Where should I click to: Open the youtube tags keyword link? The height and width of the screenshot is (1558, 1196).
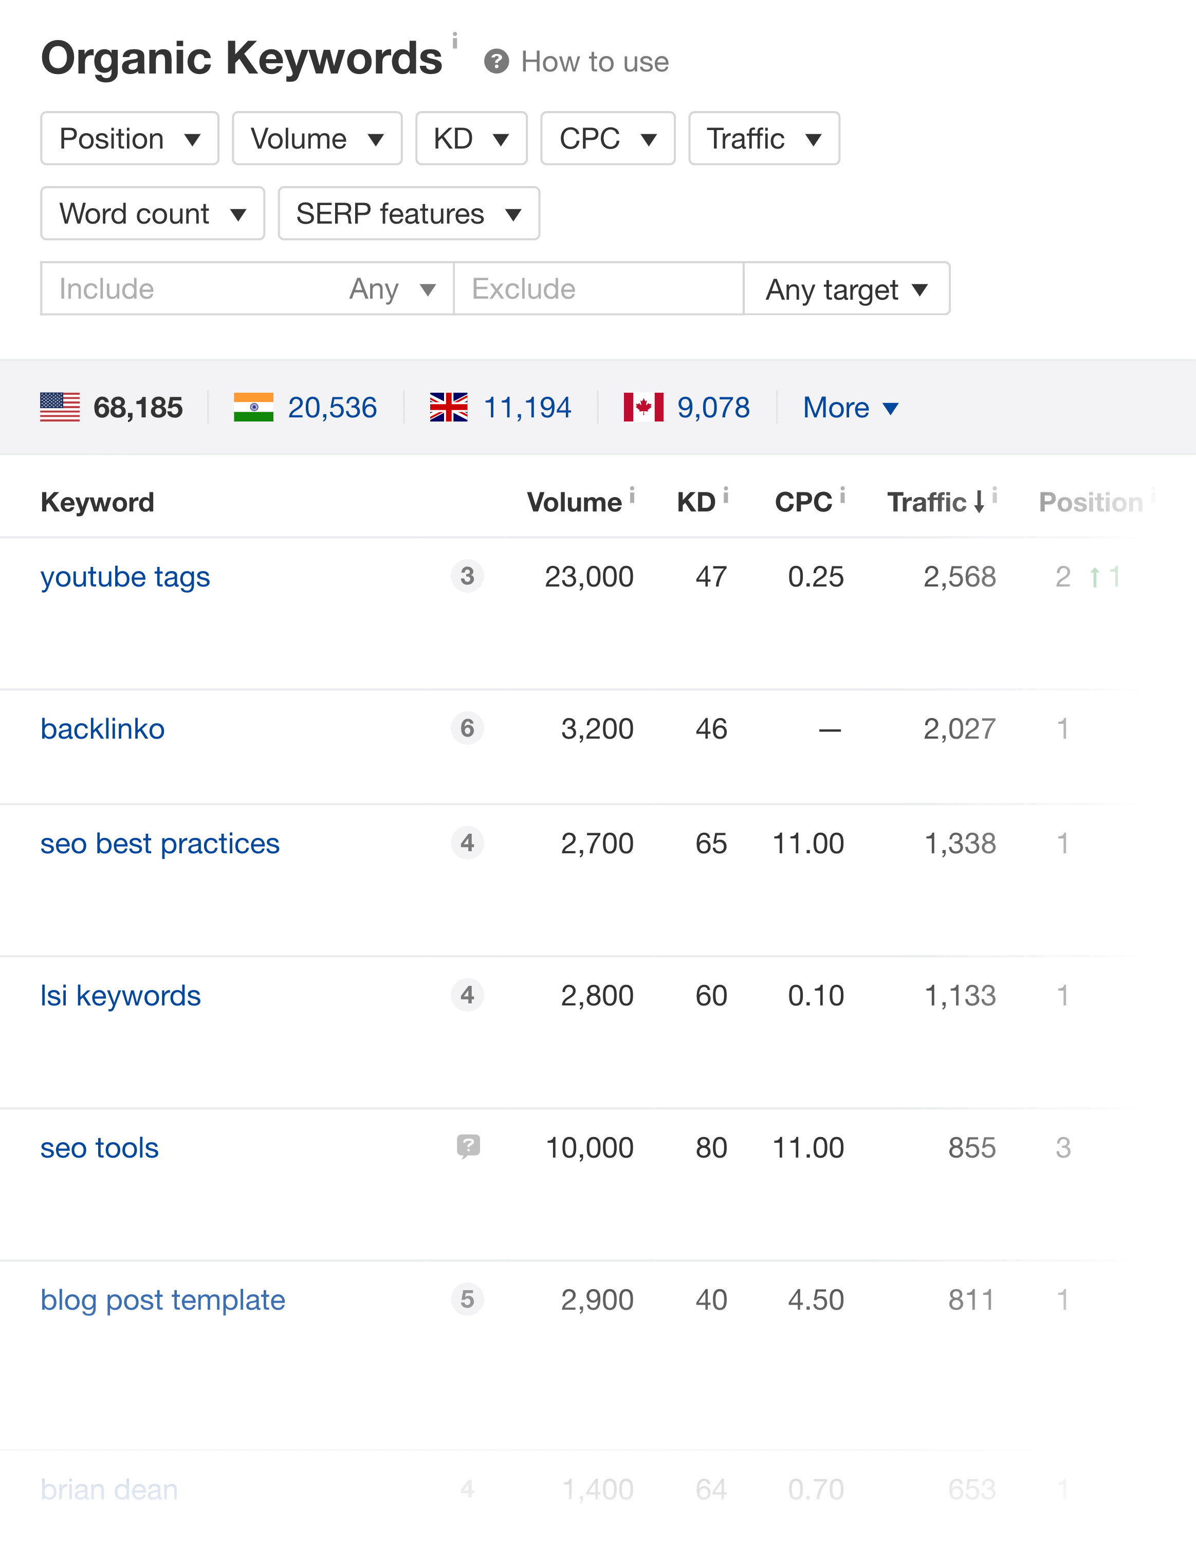coord(125,577)
